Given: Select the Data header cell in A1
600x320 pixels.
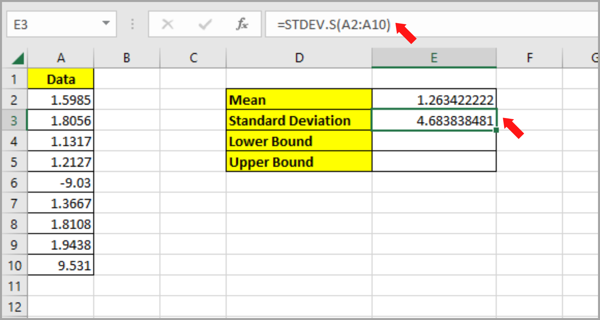Looking at the screenshot, I should pos(61,78).
